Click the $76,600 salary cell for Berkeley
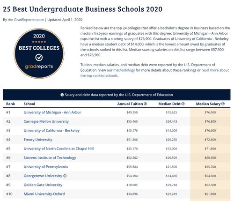234x201 pixels. tap(210, 131)
